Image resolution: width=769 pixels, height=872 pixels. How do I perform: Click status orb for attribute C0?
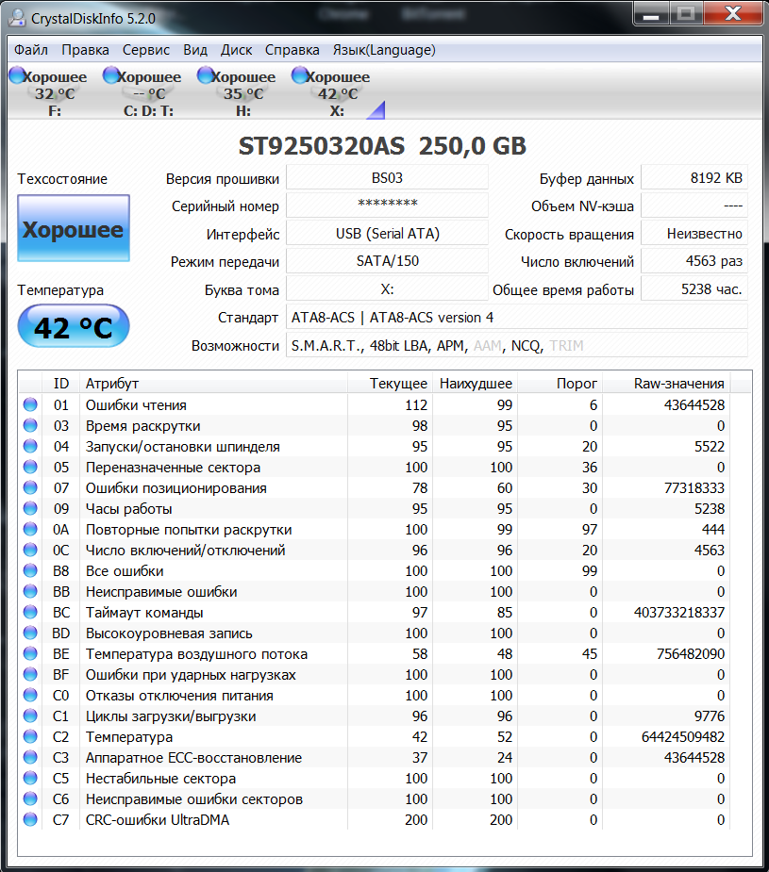coord(30,695)
